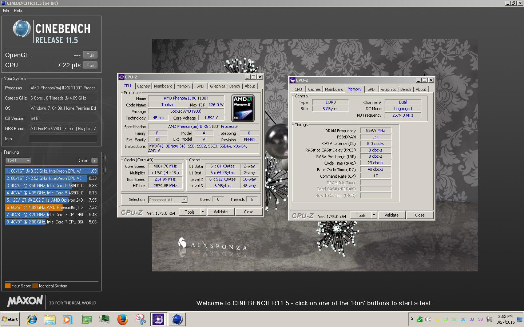The image size is (524, 327).
Task: Select ranking row 8C/16T @ 2.92 GHz Xeon
Action: point(52,178)
